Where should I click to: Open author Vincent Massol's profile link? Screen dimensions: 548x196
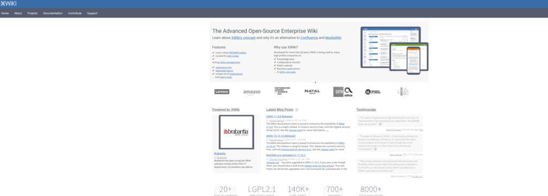tap(277, 120)
